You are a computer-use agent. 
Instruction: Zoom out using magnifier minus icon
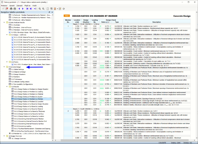click(43, 9)
